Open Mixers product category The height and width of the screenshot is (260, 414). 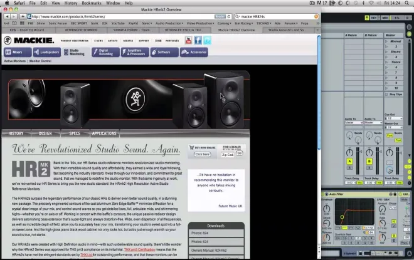pos(18,52)
